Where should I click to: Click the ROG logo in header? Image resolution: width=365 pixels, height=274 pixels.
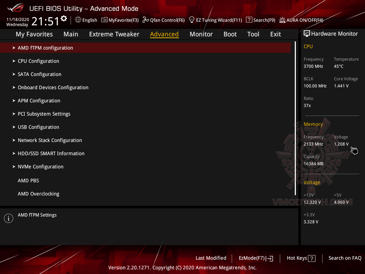(x=15, y=8)
